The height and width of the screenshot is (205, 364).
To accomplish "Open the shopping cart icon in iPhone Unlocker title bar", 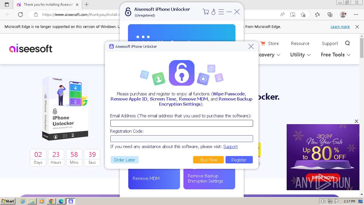I will pyautogui.click(x=206, y=12).
